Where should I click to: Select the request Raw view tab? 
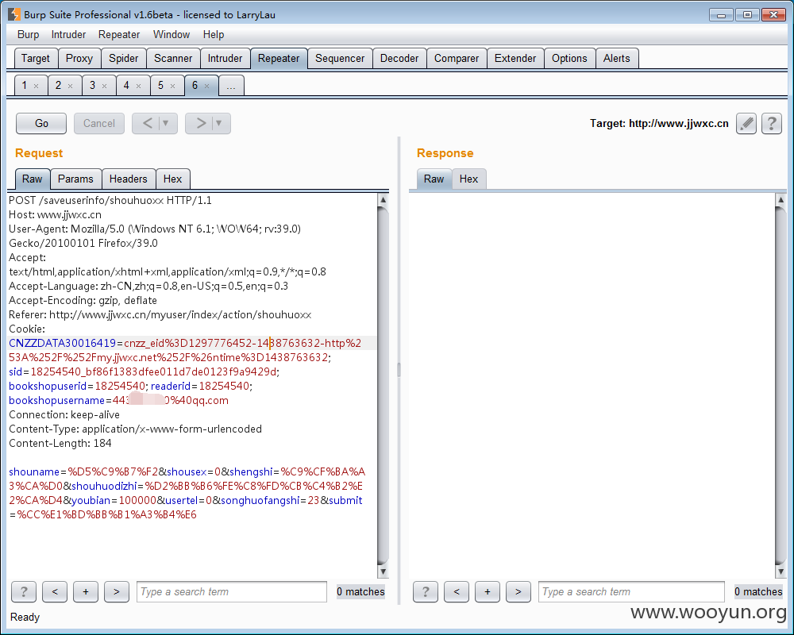(33, 179)
